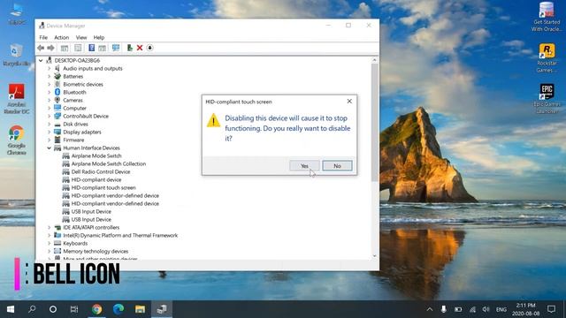Viewport: 566px width, 318px height.
Task: Open Microsoft Edge from the taskbar
Action: pos(118,309)
